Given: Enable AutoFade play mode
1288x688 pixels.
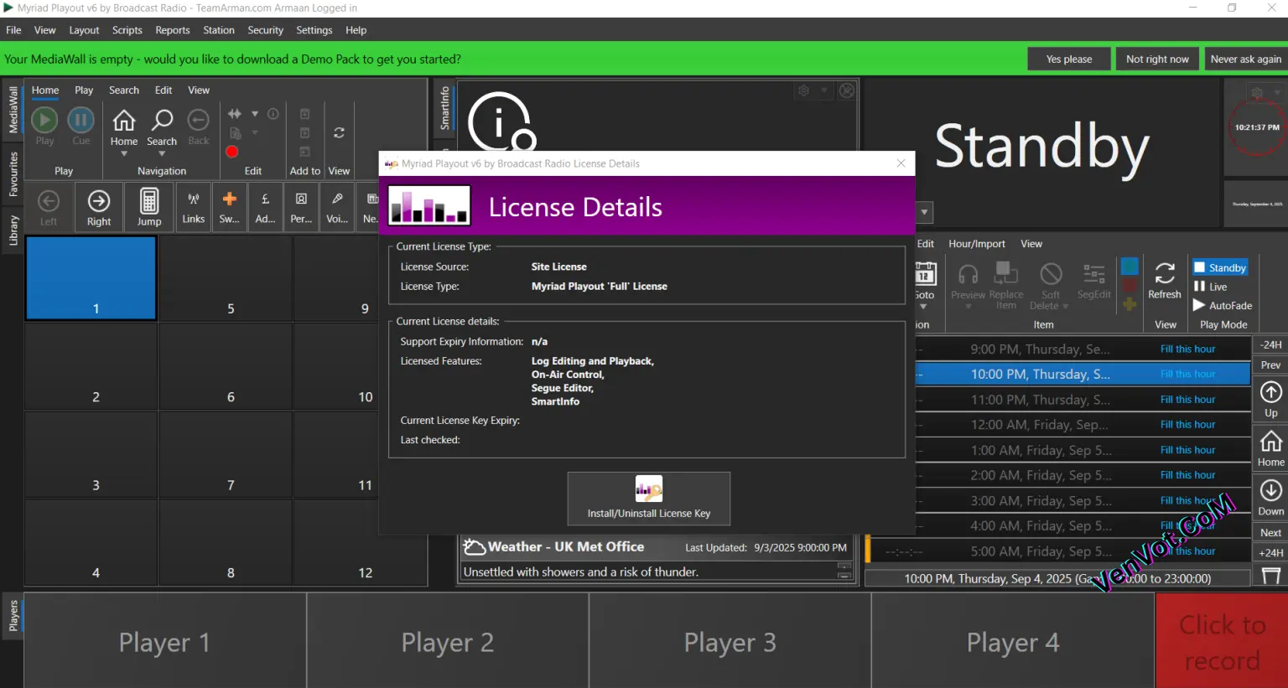Looking at the screenshot, I should click(1223, 305).
